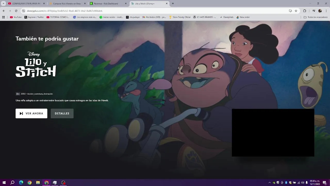This screenshot has width=330, height=186.
Task: Close the Comprar Kick Viewers tab
Action: coord(85,4)
